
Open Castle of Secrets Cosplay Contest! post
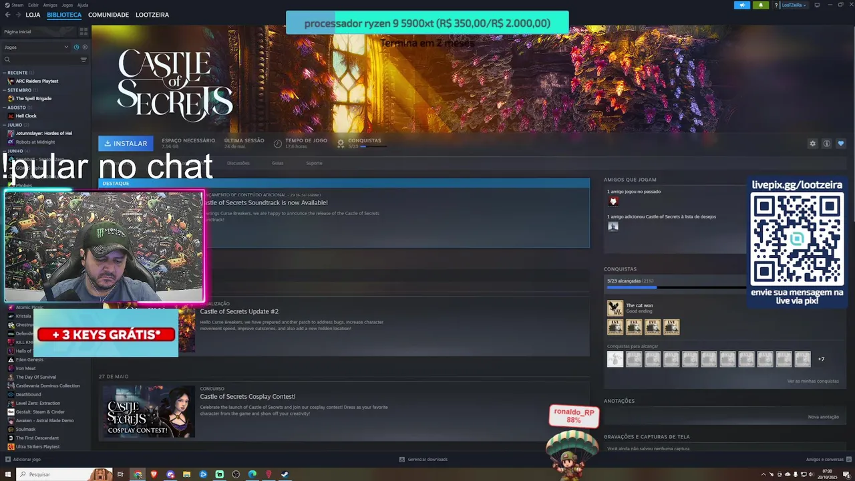[247, 396]
